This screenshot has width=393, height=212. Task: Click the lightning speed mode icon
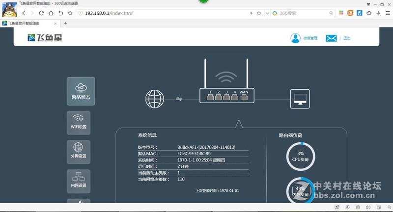(x=251, y=13)
